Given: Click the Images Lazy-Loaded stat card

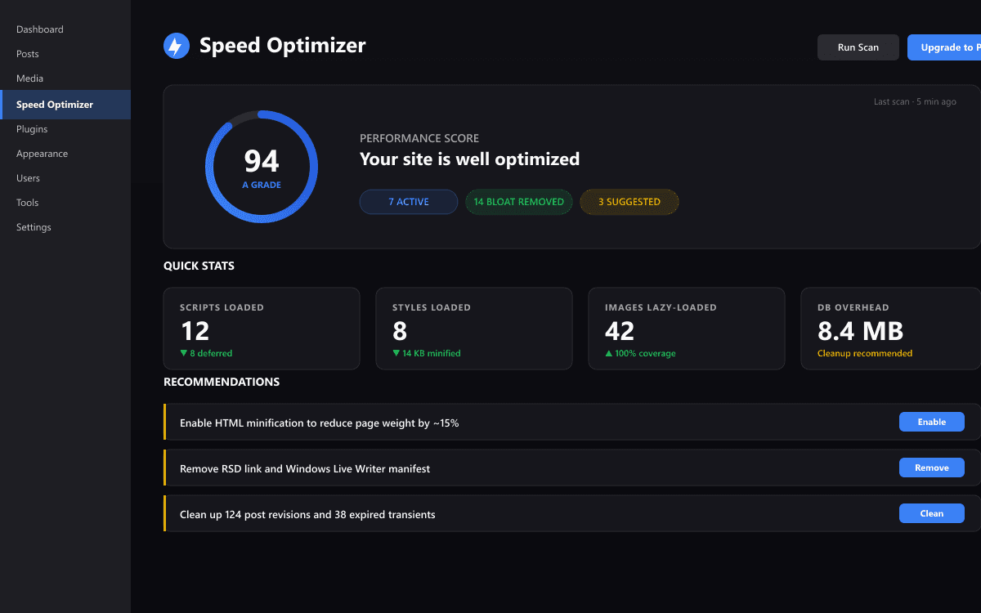Looking at the screenshot, I should point(687,329).
